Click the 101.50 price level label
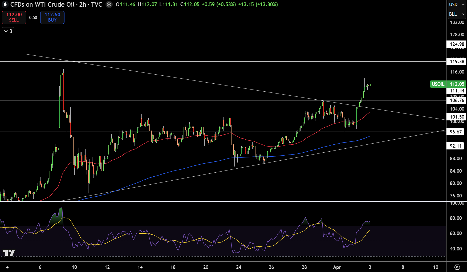Screen dimensions: 467x272 coord(456,117)
